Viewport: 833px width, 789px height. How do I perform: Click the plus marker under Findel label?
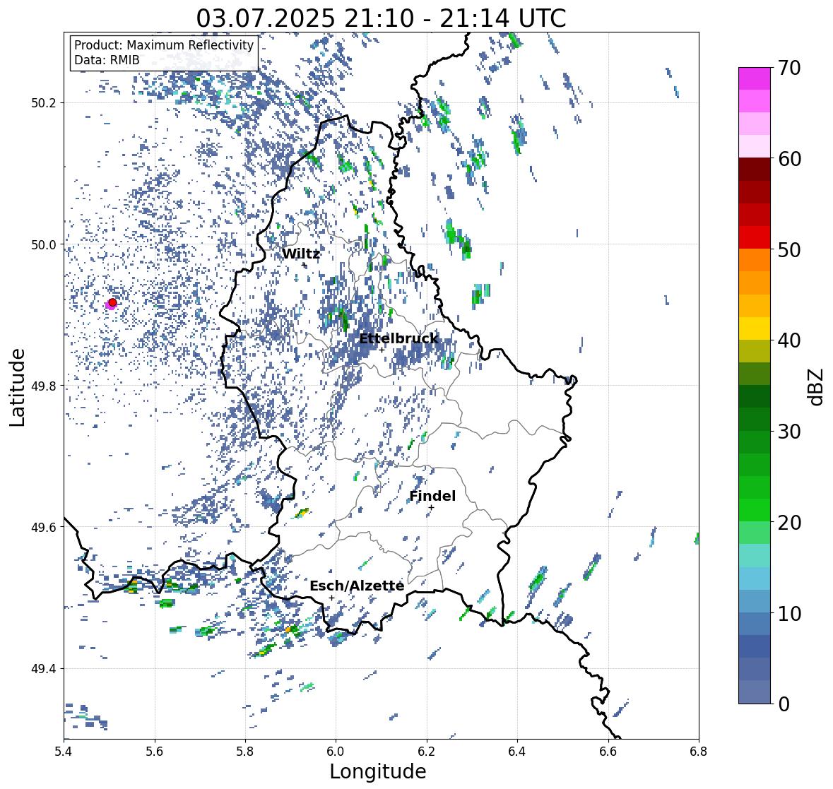(x=432, y=508)
